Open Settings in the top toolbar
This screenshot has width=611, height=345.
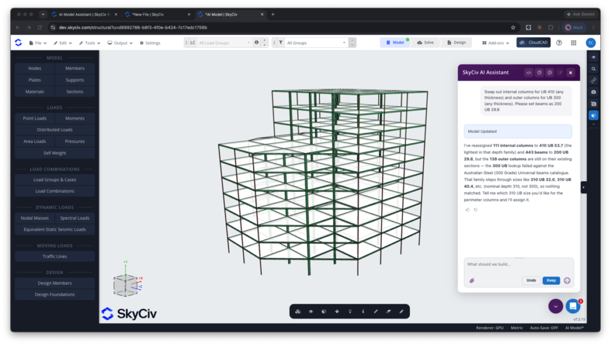tap(150, 43)
